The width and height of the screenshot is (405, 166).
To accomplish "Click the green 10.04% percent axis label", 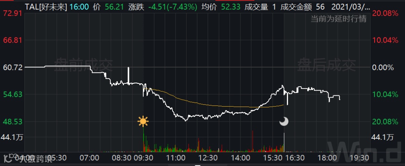I will click(385, 95).
